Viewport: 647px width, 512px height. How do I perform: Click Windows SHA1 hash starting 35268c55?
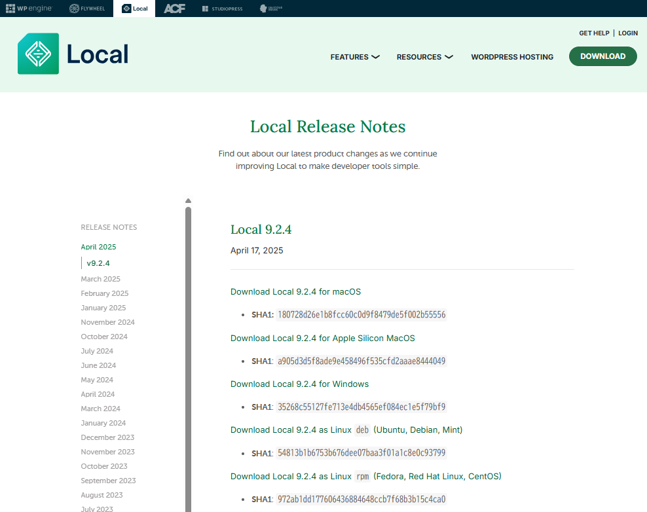361,407
